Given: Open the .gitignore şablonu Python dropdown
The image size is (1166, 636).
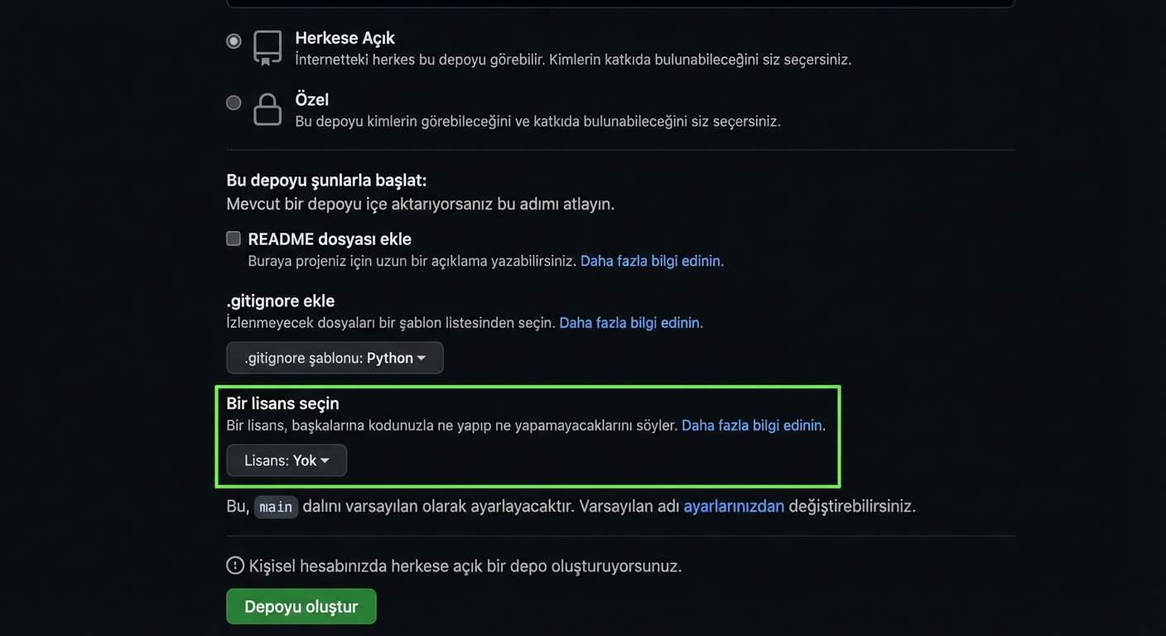Looking at the screenshot, I should pyautogui.click(x=335, y=358).
